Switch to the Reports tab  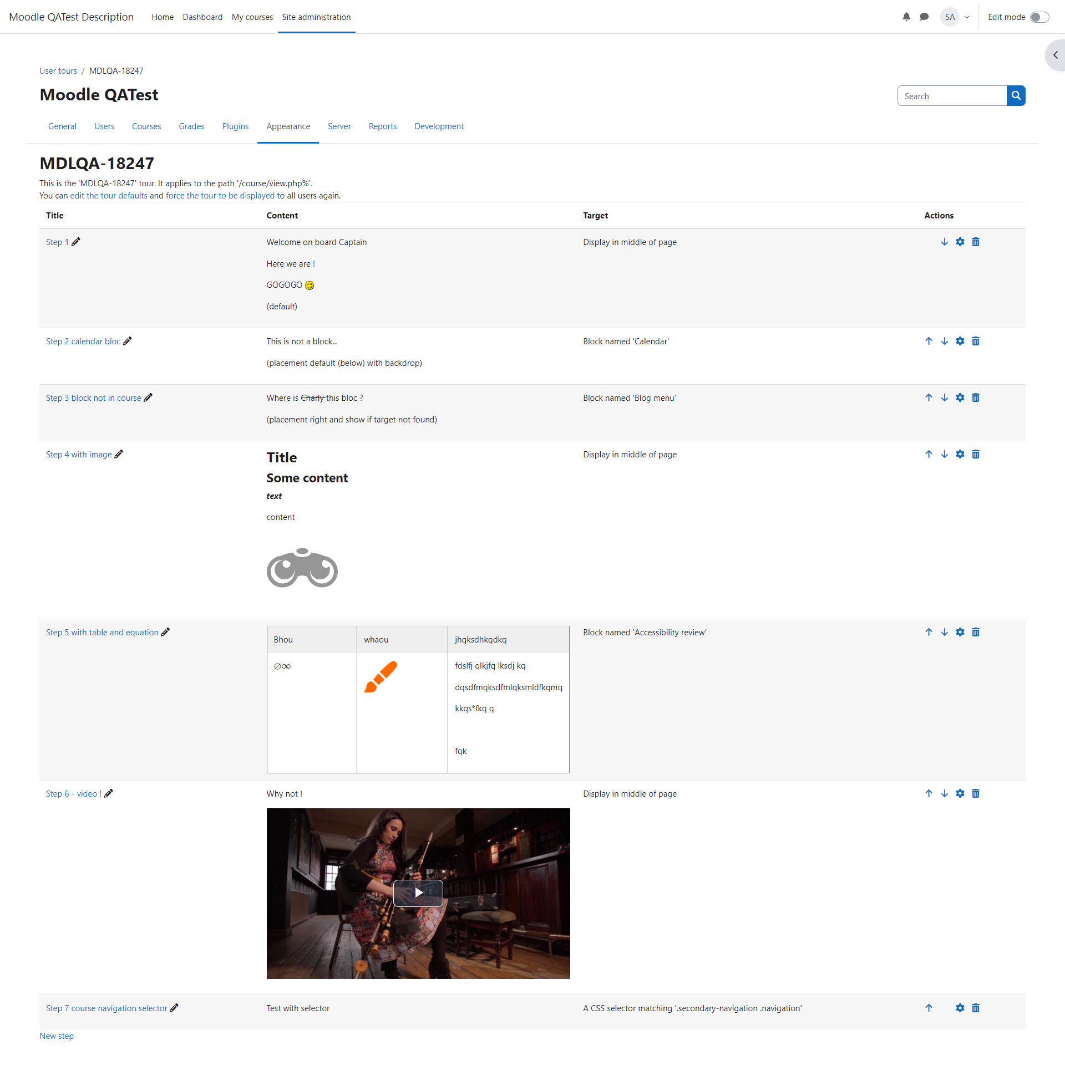[x=383, y=126]
